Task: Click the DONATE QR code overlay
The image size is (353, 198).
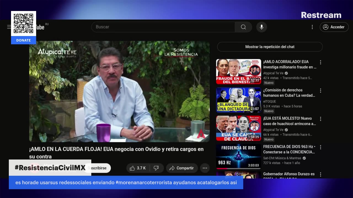Action: (23, 28)
